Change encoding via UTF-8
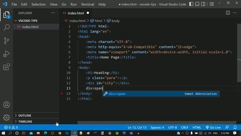241x136 pixels. point(172,127)
